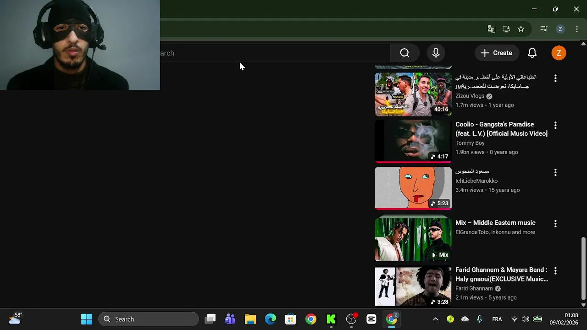Viewport: 587px width, 330px height.
Task: Open the Coolio Gangsta's Paradise video title
Action: coord(501,129)
